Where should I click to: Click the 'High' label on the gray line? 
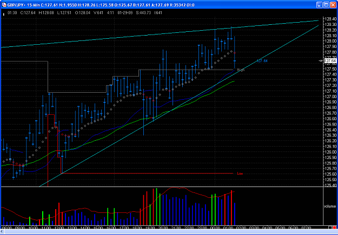click(241, 70)
